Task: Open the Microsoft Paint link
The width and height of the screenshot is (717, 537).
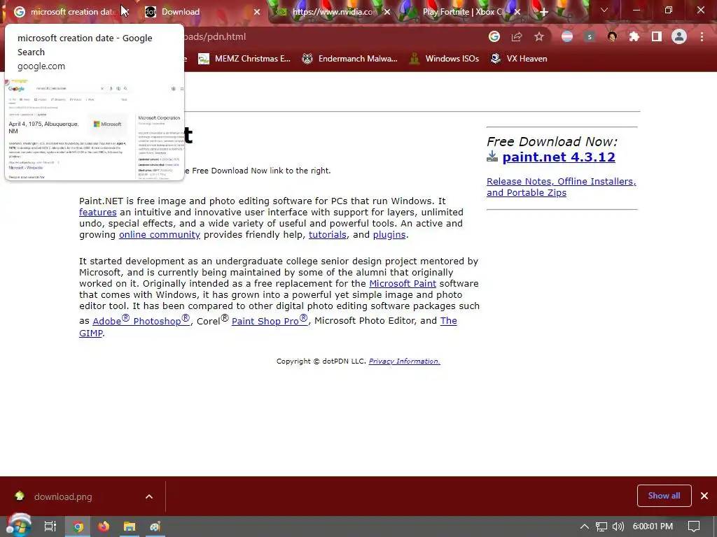Action: [403, 284]
